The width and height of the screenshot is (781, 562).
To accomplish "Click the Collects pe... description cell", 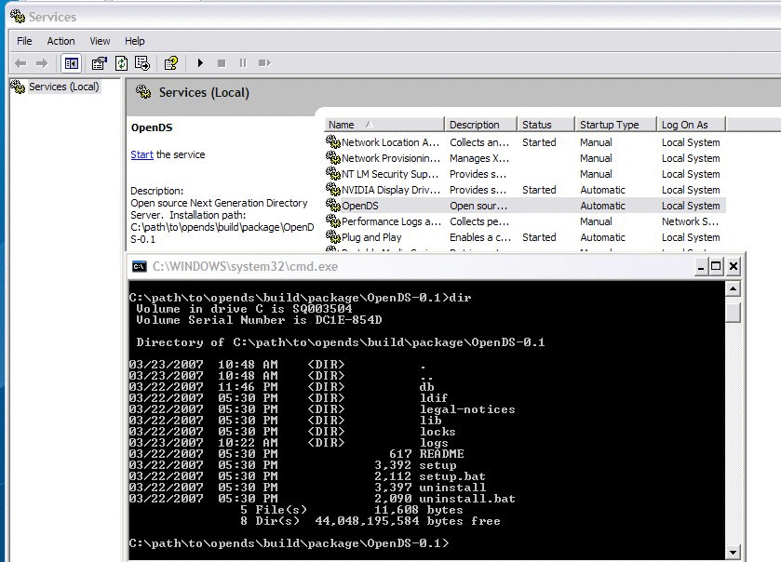I will tap(479, 221).
